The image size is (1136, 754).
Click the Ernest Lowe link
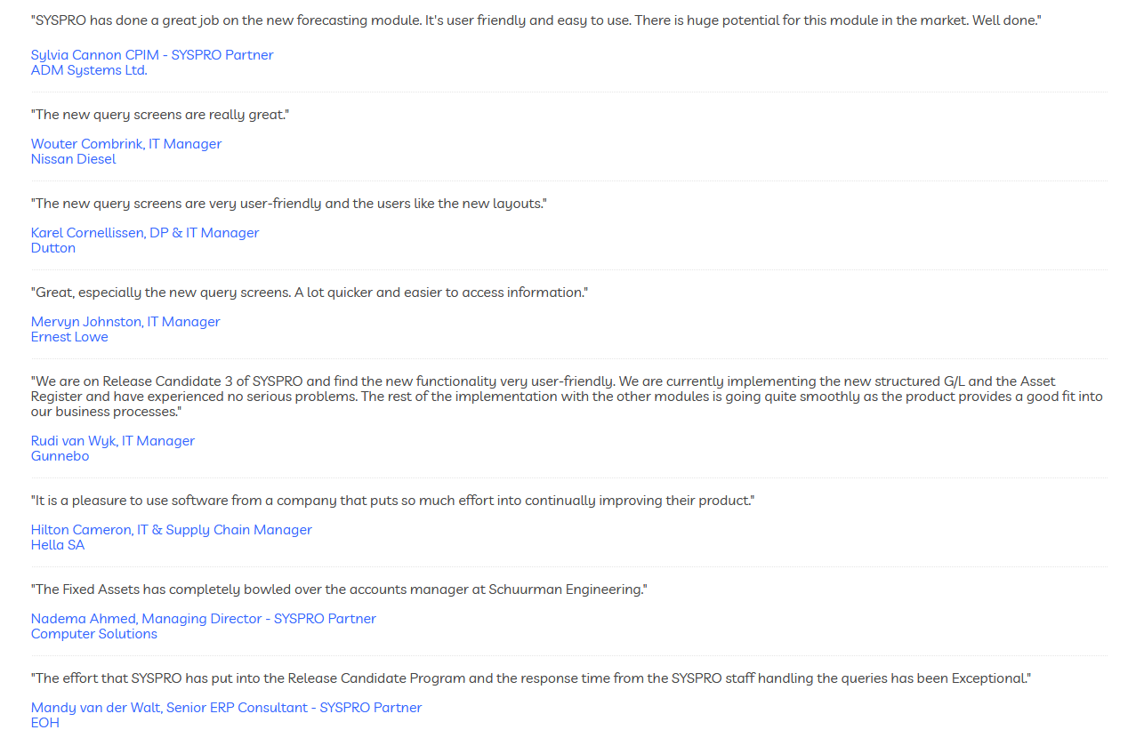click(x=69, y=337)
